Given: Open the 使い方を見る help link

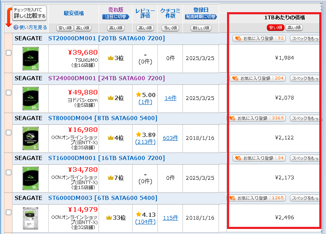Looking at the screenshot, I should coord(33,27).
